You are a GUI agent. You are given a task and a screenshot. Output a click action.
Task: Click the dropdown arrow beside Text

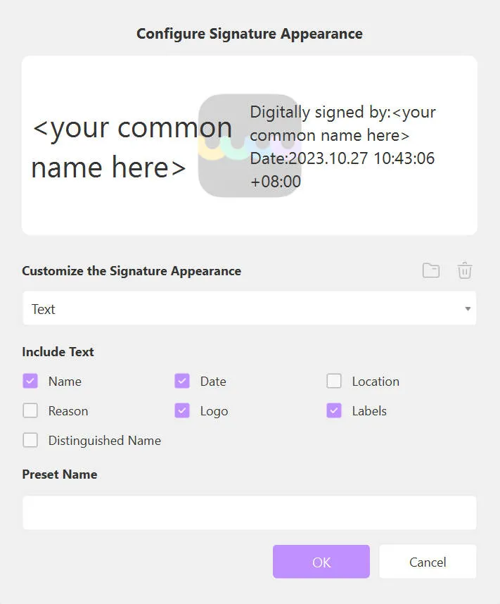468,309
